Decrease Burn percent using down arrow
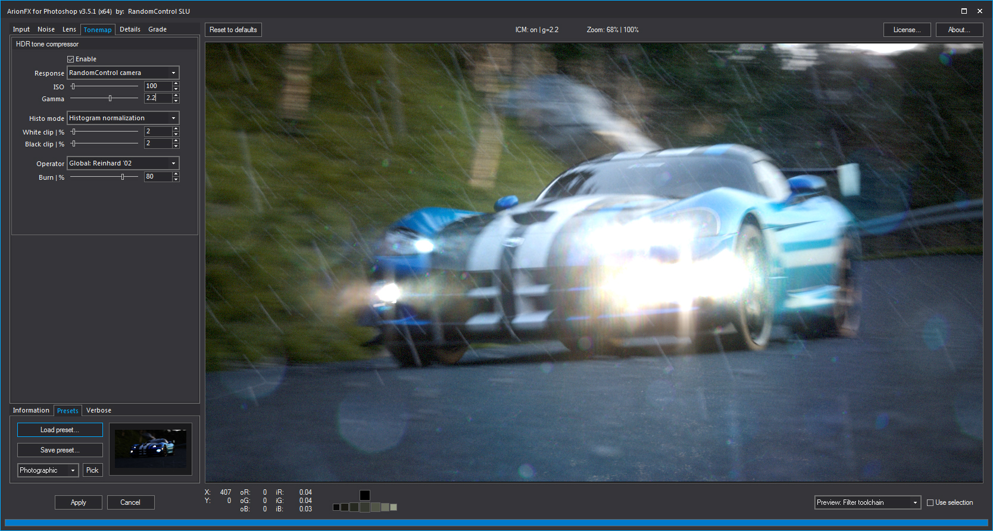This screenshot has height=531, width=993. tap(176, 179)
